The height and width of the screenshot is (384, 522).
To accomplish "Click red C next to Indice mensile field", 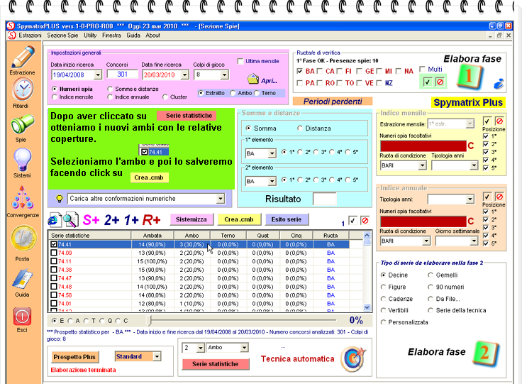I will 471,146.
